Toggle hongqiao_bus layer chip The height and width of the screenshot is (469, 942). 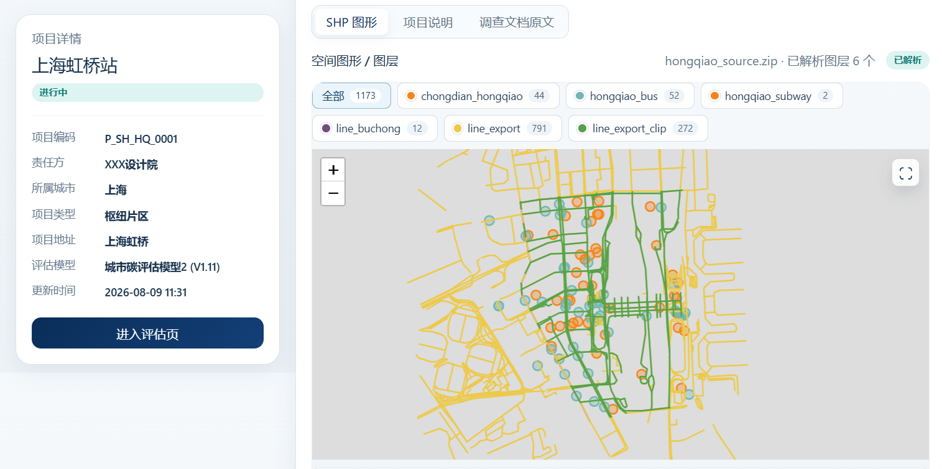click(x=630, y=96)
